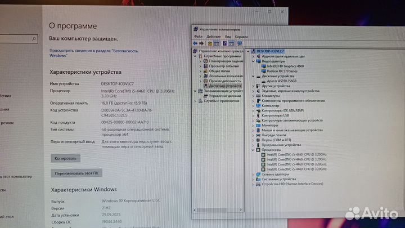Collapse the Видеоадаптеры category
The image size is (405, 228).
pyautogui.click(x=253, y=61)
